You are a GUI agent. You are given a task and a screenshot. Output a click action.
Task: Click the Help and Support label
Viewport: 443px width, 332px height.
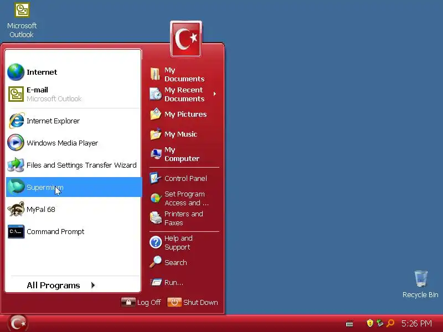178,242
